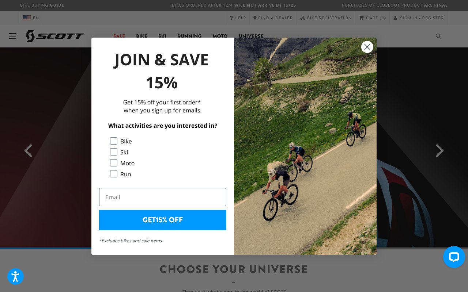Open the accessibility options icon
This screenshot has width=468, height=292.
pyautogui.click(x=15, y=277)
